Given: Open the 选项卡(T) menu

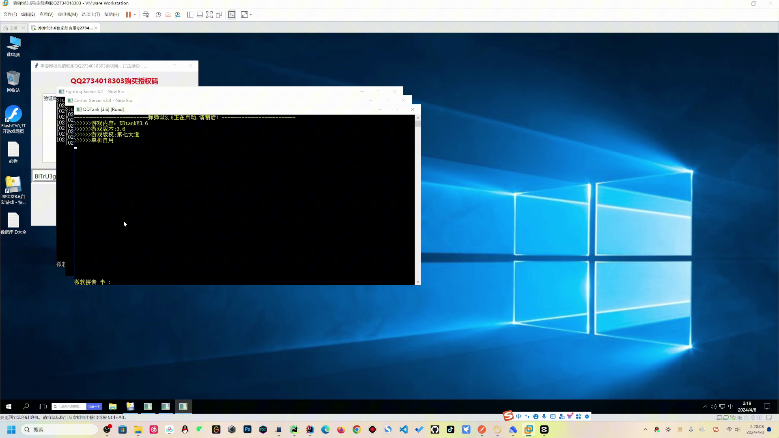Looking at the screenshot, I should [x=90, y=14].
